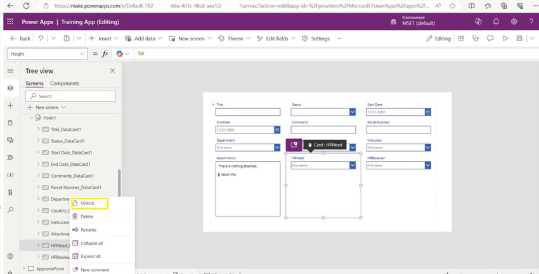
Task: Open the Media icon in left rail
Action: [10, 140]
